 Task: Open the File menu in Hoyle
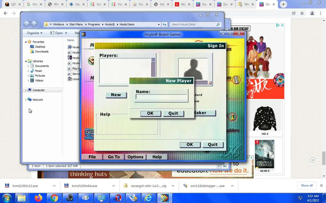click(x=92, y=157)
